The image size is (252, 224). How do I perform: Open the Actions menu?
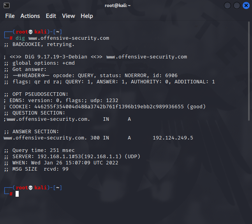30,16
